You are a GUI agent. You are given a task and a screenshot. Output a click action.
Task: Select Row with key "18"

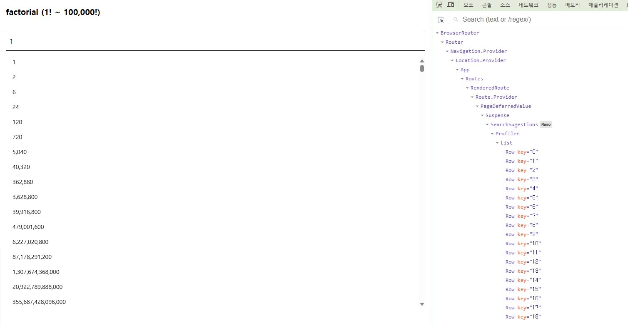523,317
